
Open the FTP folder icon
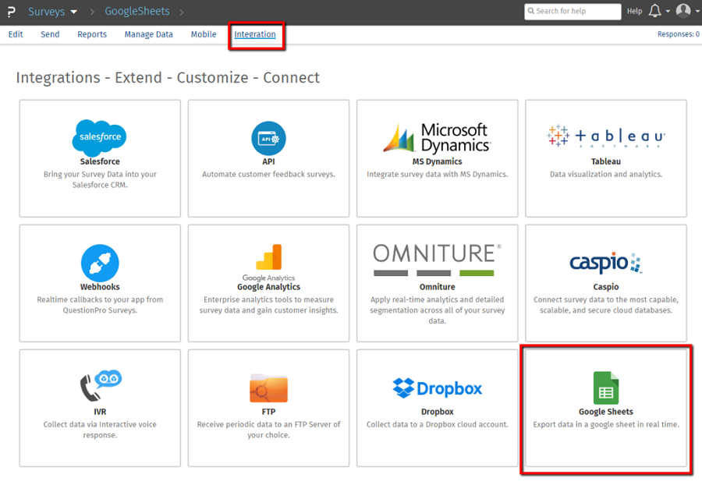coord(268,388)
